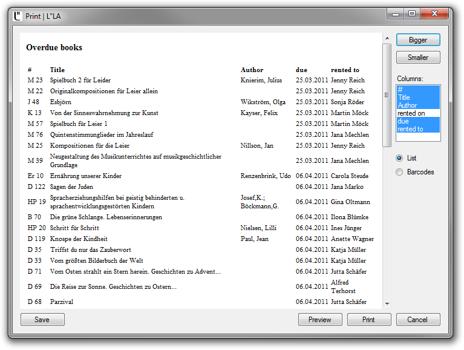Image resolution: width=464 pixels, height=350 pixels.
Task: Click the Smaller button
Action: coord(418,58)
